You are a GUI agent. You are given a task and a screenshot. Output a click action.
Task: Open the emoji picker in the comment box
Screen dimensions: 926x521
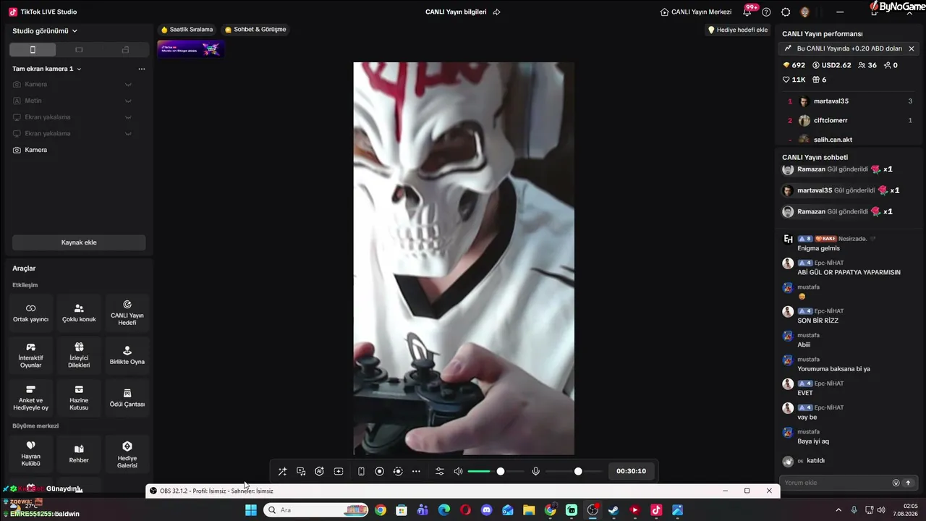(x=896, y=483)
